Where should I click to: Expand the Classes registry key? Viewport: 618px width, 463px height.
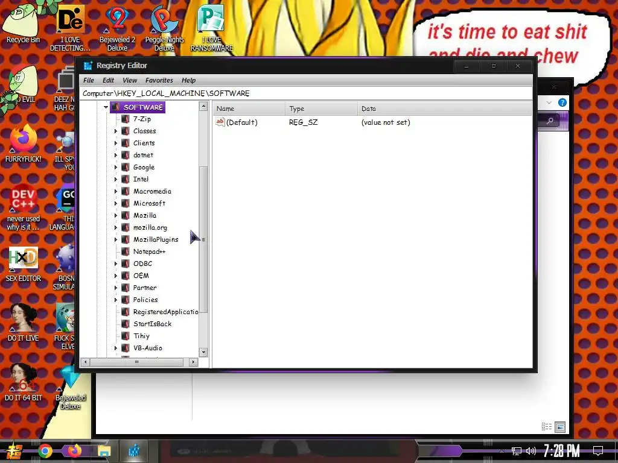pyautogui.click(x=115, y=131)
